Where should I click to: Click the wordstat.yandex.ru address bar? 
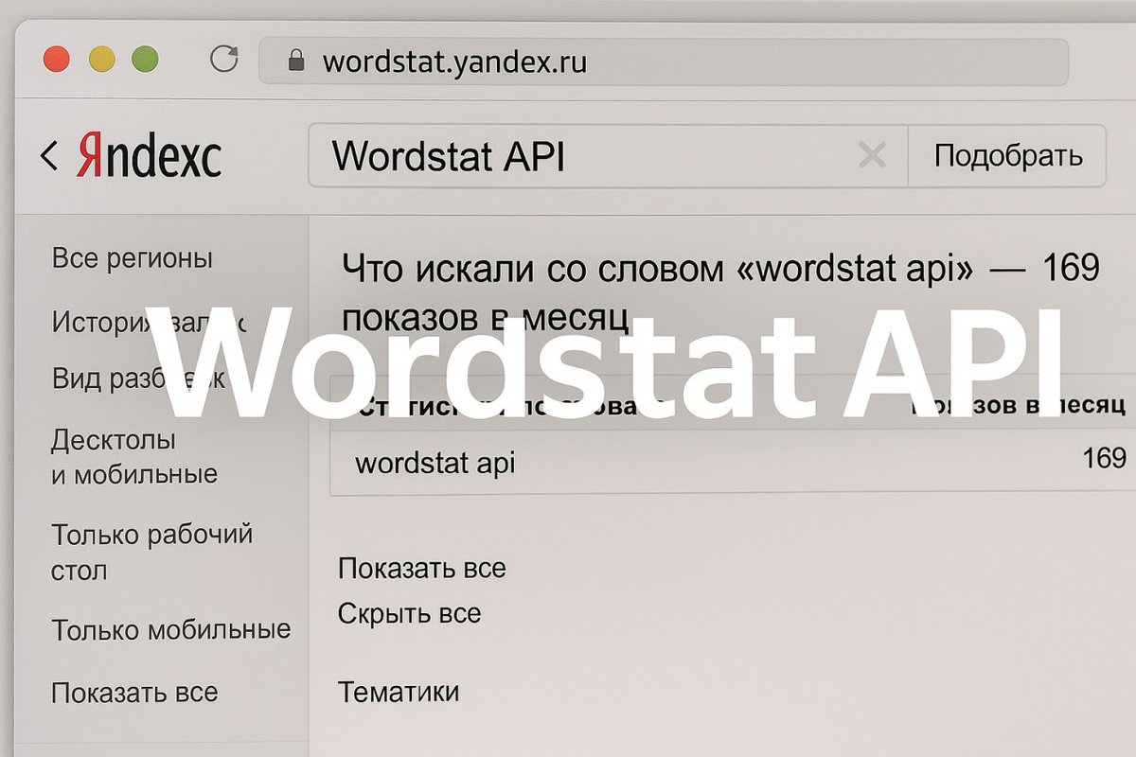click(664, 62)
